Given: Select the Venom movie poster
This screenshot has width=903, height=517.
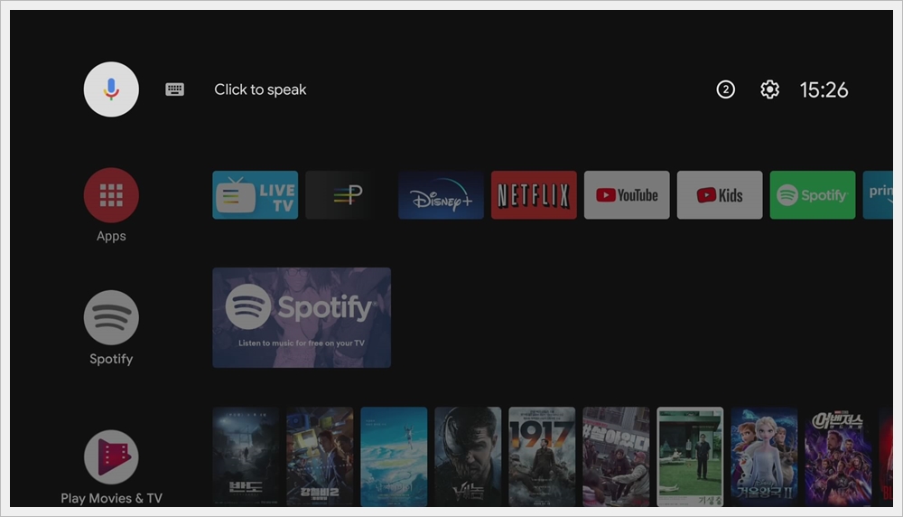Looking at the screenshot, I should pyautogui.click(x=468, y=457).
